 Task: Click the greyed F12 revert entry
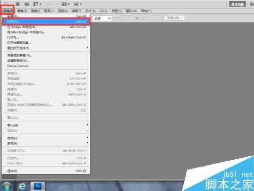46,110
